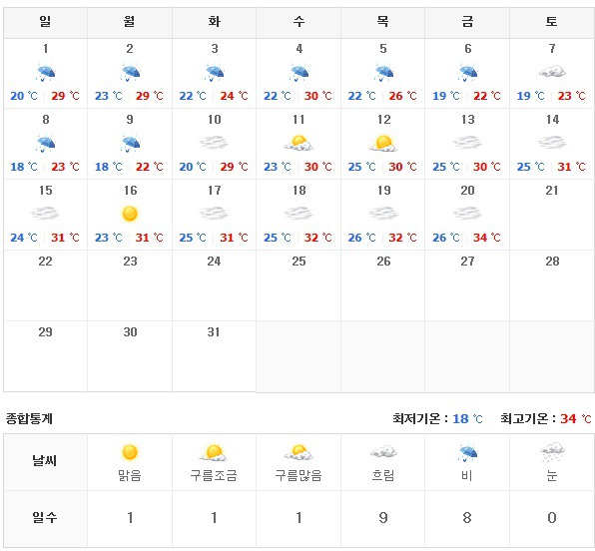Click the 34 ℃ high on day 20
Image resolution: width=595 pixels, height=551 pixels.
click(487, 238)
